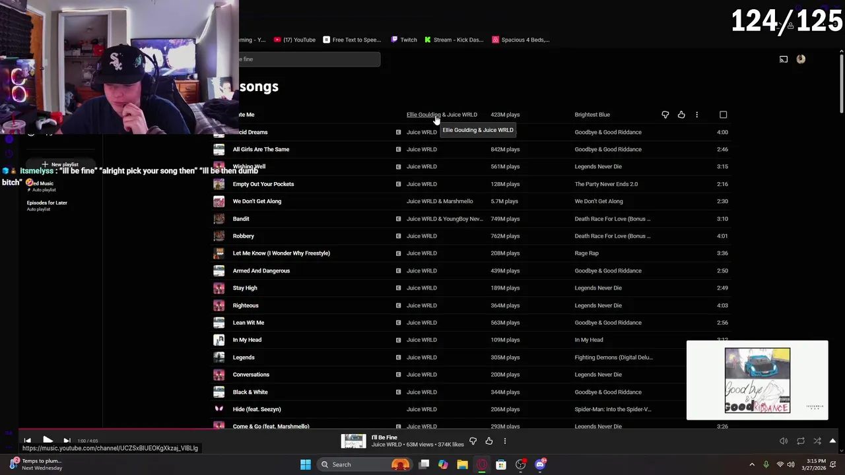
Task: Click the Goodbye & Good Riddance miniplayer artwork
Action: 757,381
